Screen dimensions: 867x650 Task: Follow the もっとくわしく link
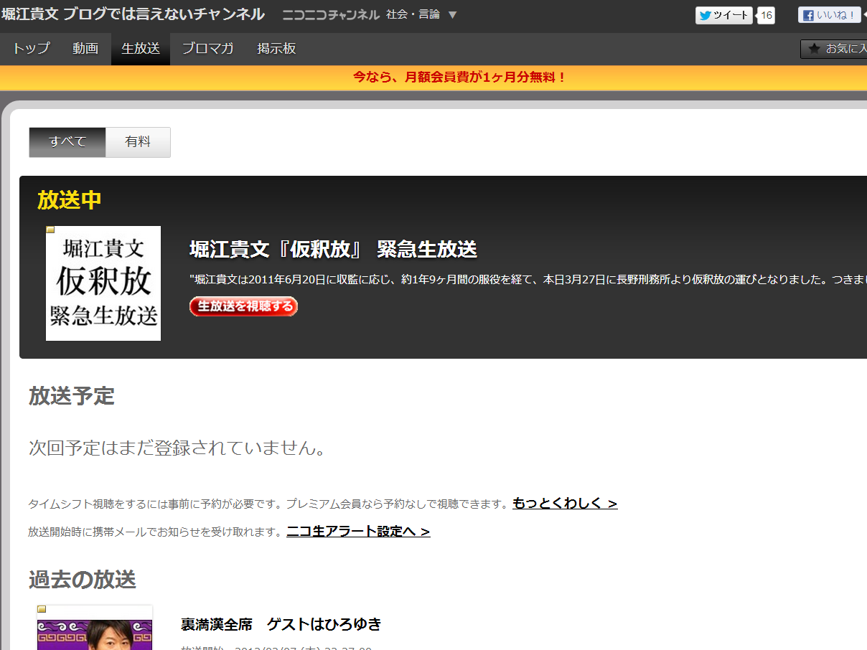click(x=565, y=503)
